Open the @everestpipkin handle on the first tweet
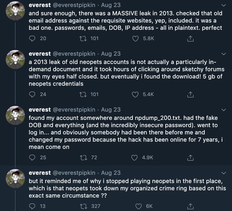 74,5
